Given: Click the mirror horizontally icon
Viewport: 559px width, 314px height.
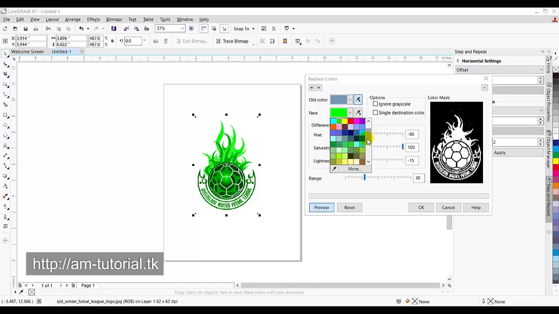Looking at the screenshot, I should [x=155, y=41].
